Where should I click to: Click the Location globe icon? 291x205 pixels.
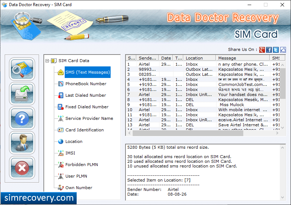coord(61,141)
